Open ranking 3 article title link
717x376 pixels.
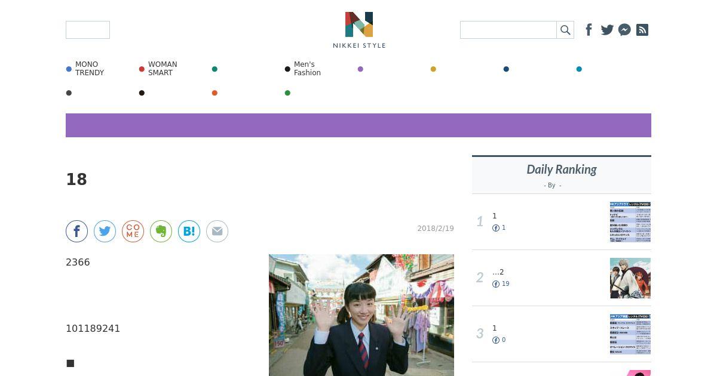pos(495,328)
